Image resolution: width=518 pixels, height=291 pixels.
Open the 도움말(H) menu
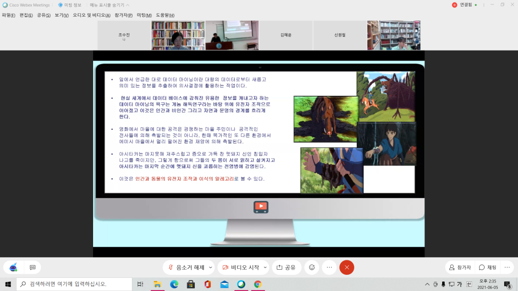165,15
